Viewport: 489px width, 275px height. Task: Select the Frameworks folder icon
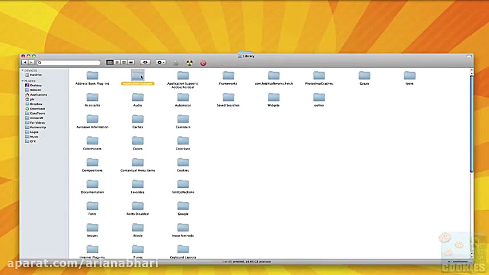point(228,76)
